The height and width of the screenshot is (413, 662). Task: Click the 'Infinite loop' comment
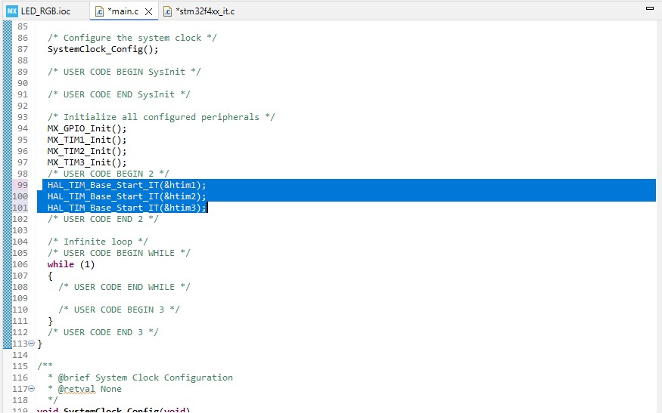coord(98,242)
